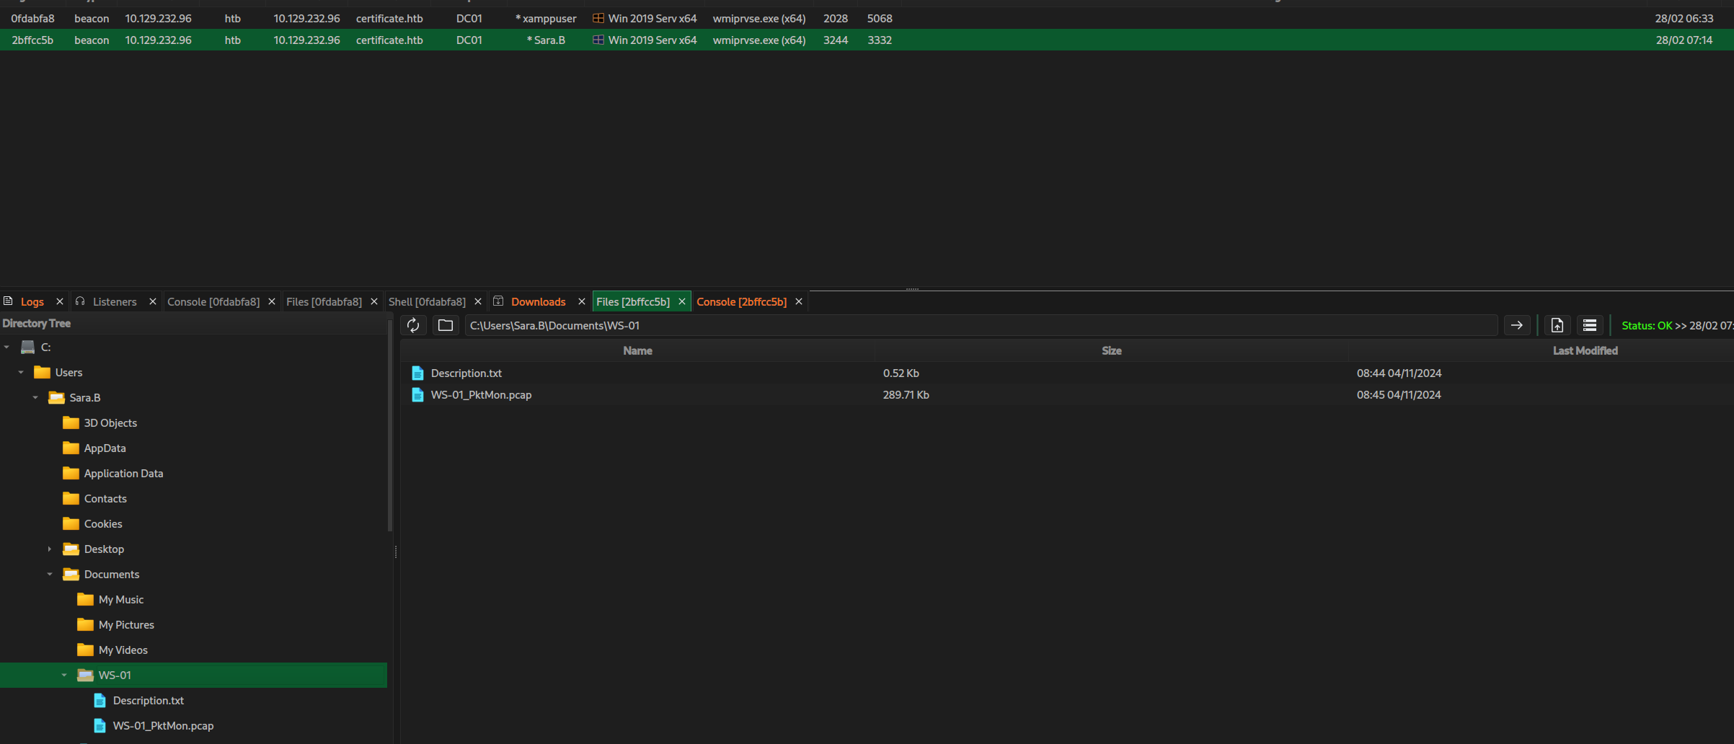Collapse the Documents tree node

50,574
